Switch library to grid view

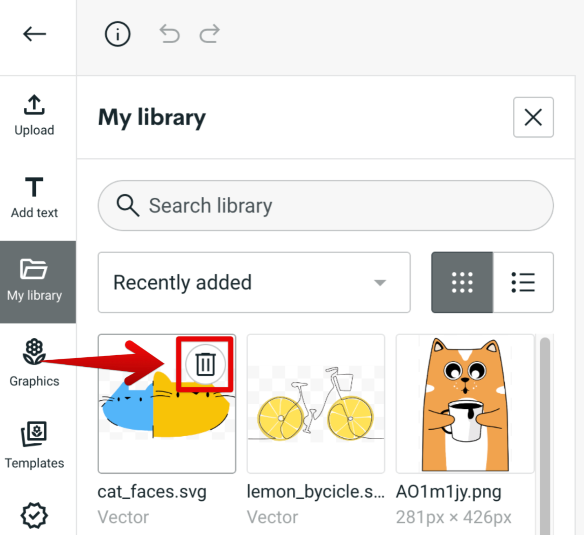[x=462, y=282]
